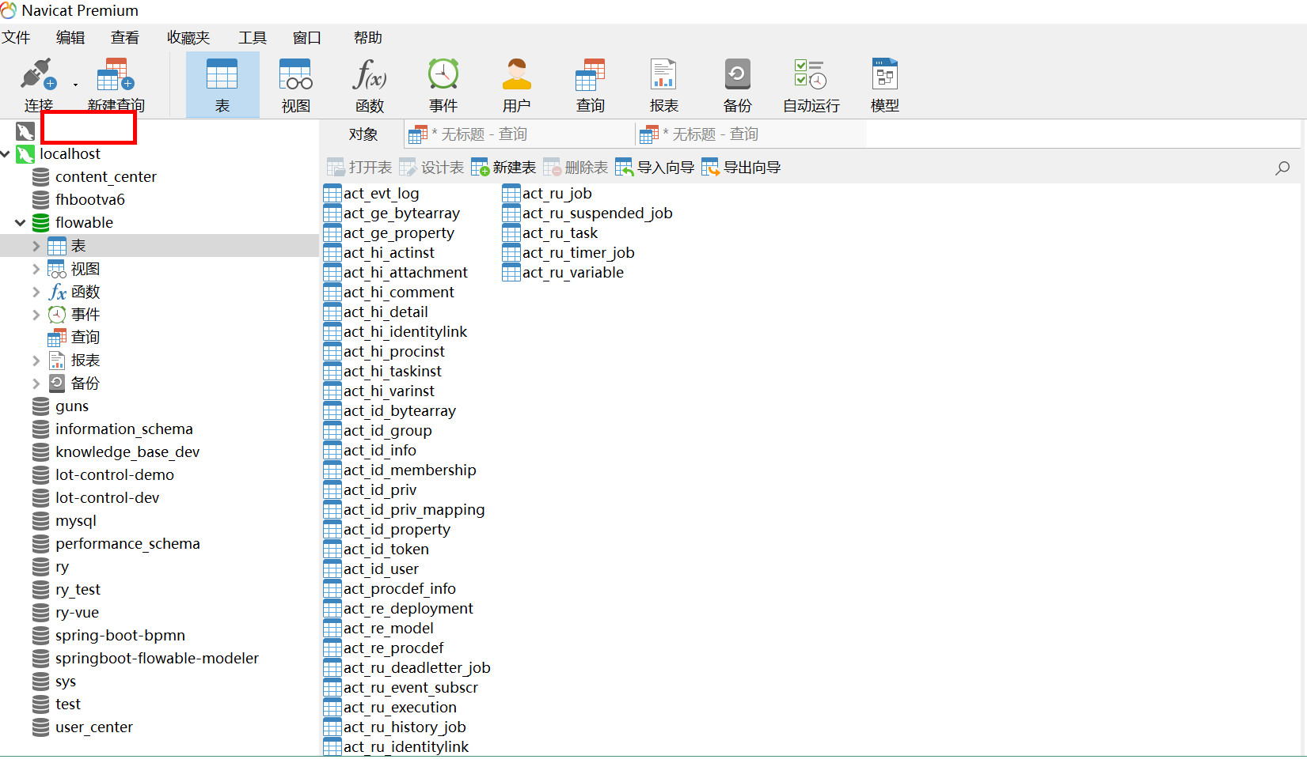
Task: Click the 导出向导 button
Action: pos(741,168)
